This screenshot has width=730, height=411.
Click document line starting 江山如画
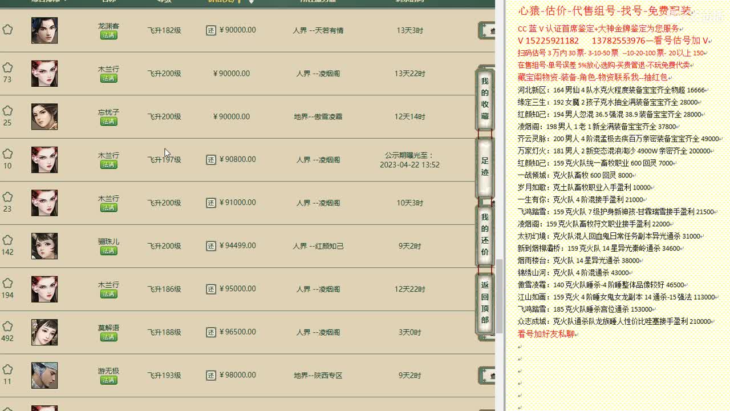tap(617, 297)
